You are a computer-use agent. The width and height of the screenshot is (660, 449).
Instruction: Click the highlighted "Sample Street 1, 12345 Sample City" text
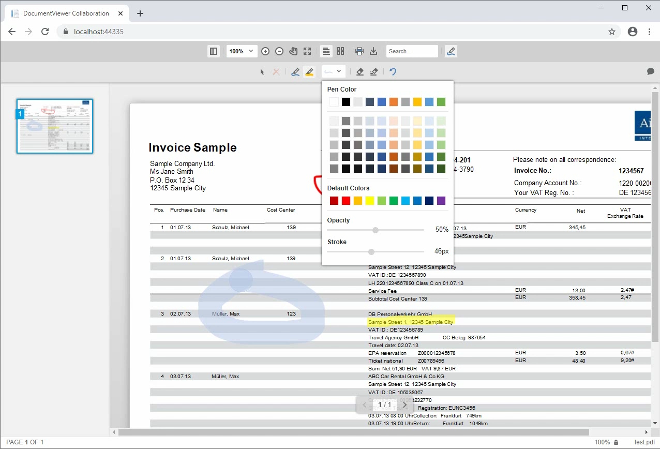pos(411,322)
